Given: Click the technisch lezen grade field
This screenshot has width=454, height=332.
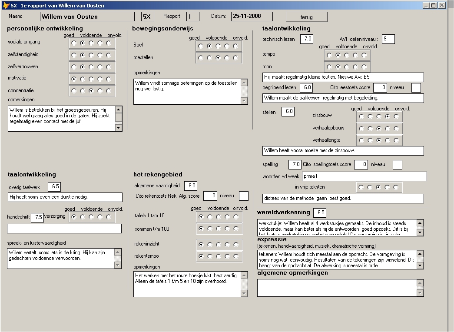Looking at the screenshot, I should 306,39.
